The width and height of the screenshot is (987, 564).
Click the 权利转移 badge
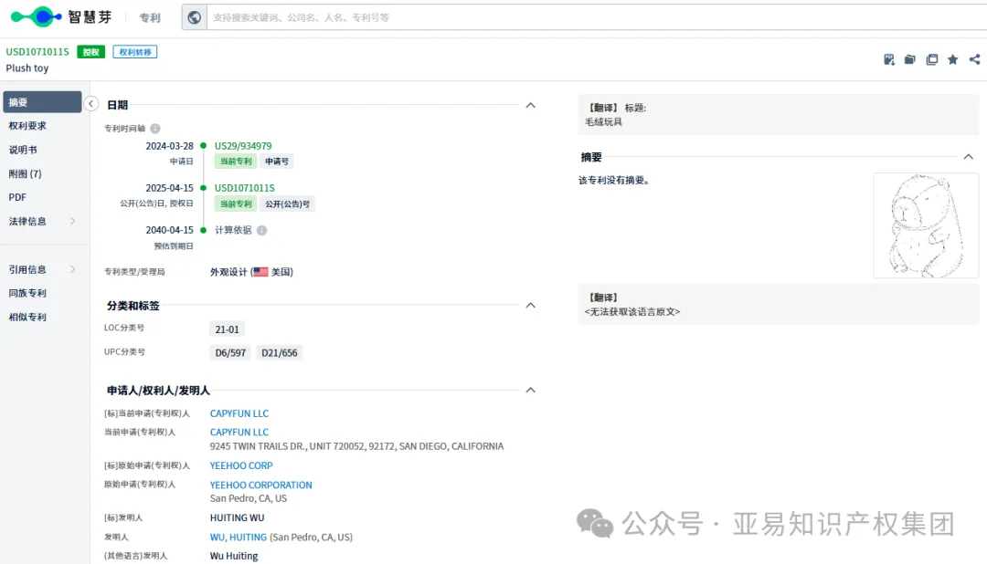(134, 51)
